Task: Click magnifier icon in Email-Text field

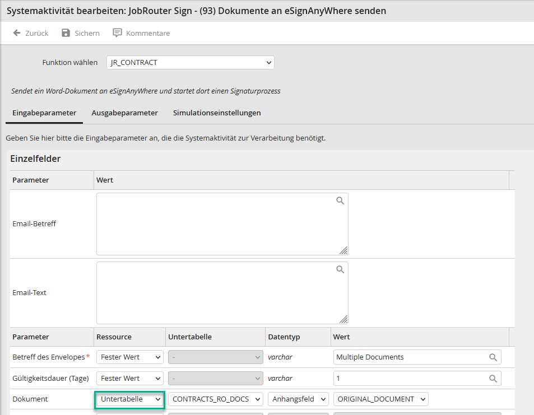Action: click(x=340, y=269)
